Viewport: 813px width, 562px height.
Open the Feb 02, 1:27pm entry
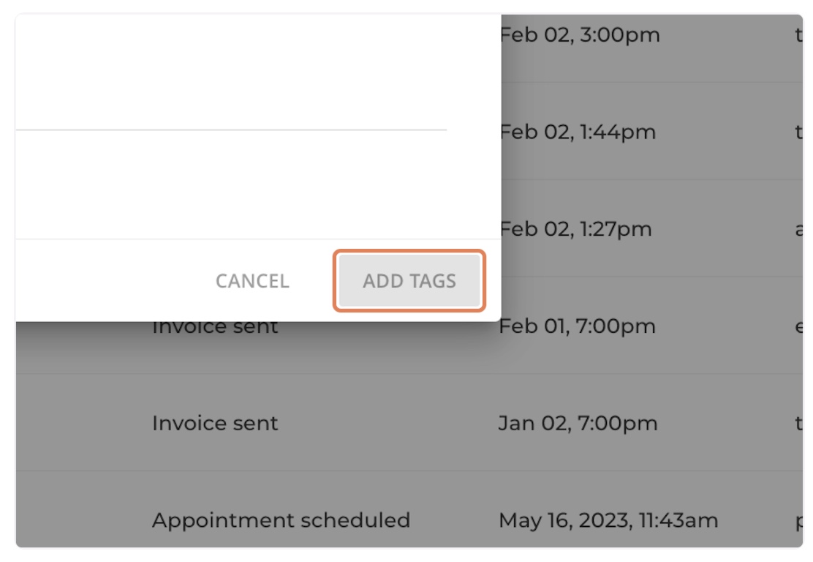click(x=575, y=229)
